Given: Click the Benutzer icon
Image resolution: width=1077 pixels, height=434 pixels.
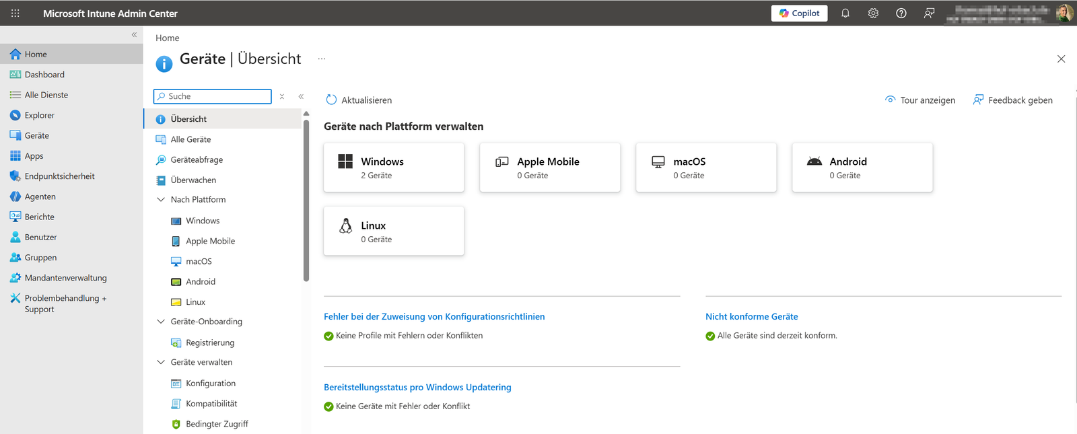Looking at the screenshot, I should [15, 237].
